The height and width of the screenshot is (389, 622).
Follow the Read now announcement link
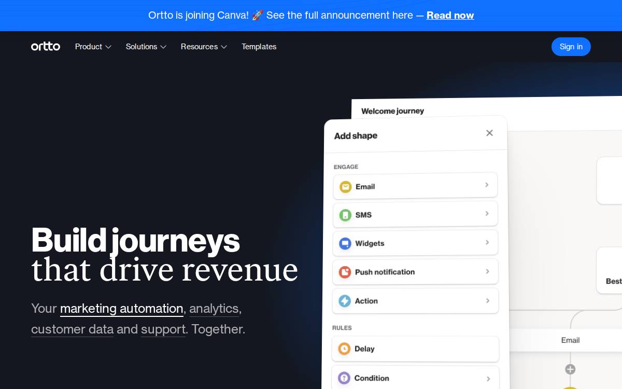point(450,16)
